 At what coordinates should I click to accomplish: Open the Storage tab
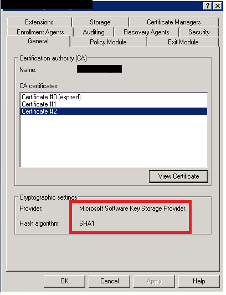point(100,22)
